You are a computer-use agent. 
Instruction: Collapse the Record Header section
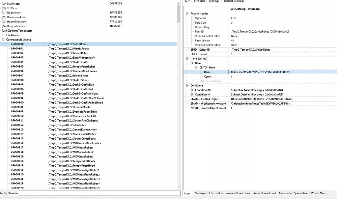pyautogui.click(x=187, y=13)
